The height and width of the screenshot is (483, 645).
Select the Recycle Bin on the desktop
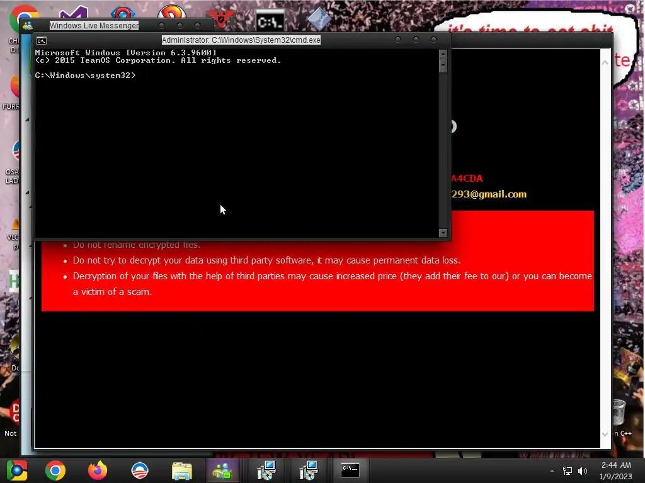point(620,412)
